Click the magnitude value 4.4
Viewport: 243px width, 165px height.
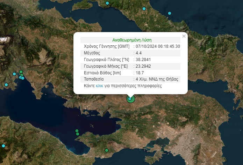point(138,53)
